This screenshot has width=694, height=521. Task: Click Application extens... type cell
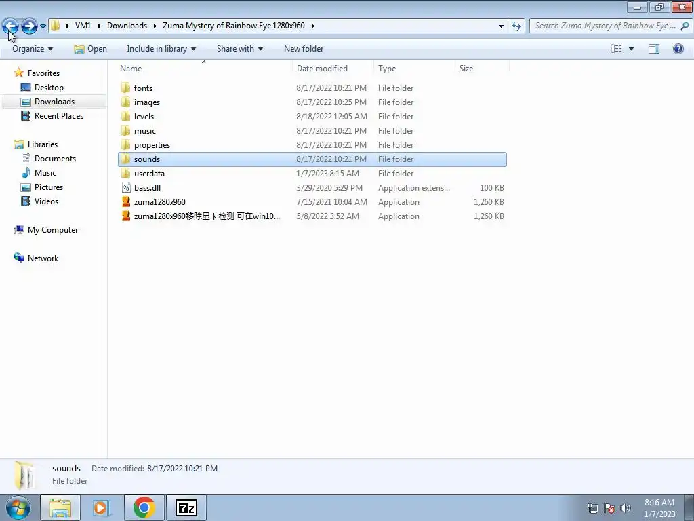[414, 187]
